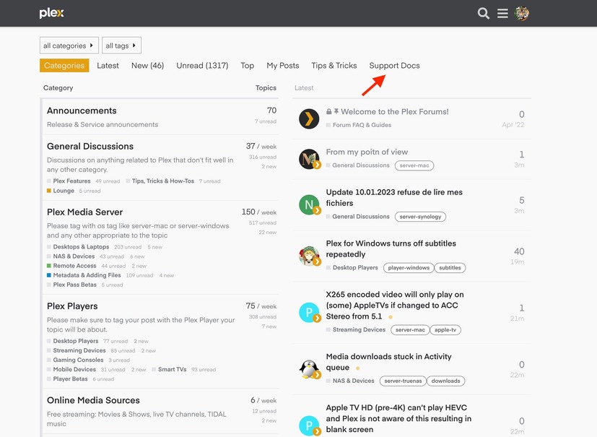Click Plex chevron avatar on Welcome topic
Screen dimensions: 597x437
pos(309,119)
